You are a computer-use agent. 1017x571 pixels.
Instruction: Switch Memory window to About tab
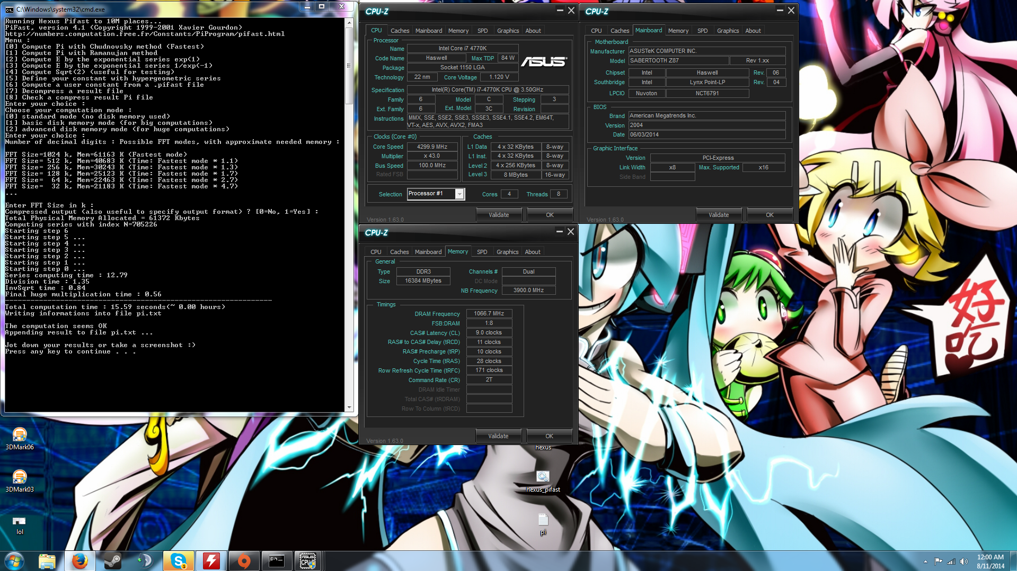click(x=533, y=252)
